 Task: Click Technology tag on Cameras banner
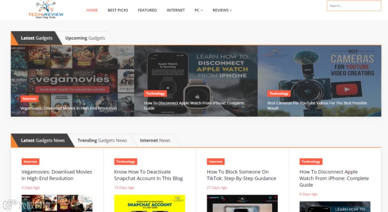tap(279, 93)
